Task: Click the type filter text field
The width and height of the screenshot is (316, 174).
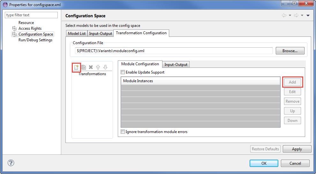Action: tap(31, 15)
